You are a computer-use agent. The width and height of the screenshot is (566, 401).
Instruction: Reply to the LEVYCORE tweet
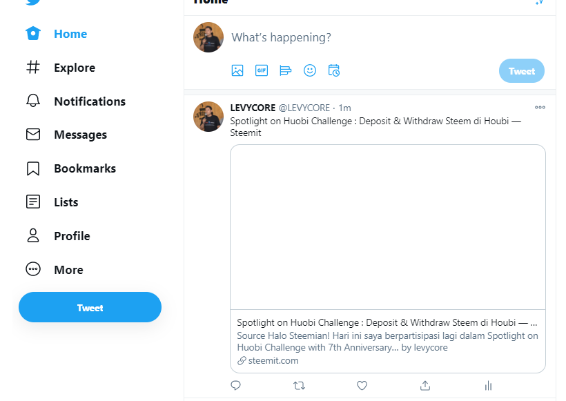pyautogui.click(x=235, y=386)
